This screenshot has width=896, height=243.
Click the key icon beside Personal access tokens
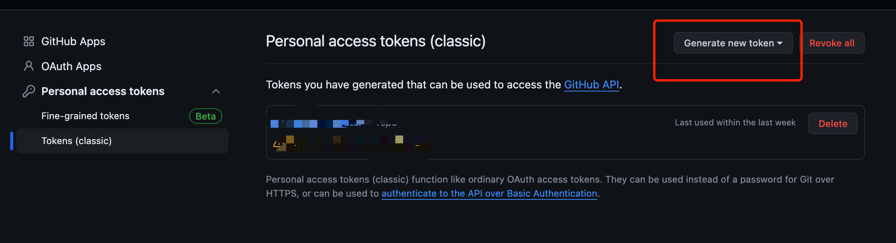point(29,91)
